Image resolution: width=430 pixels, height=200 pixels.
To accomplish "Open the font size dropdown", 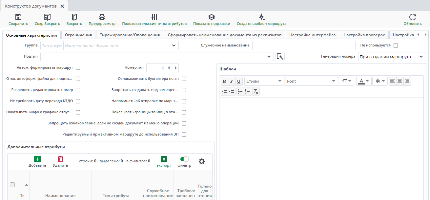I will coord(347,81).
